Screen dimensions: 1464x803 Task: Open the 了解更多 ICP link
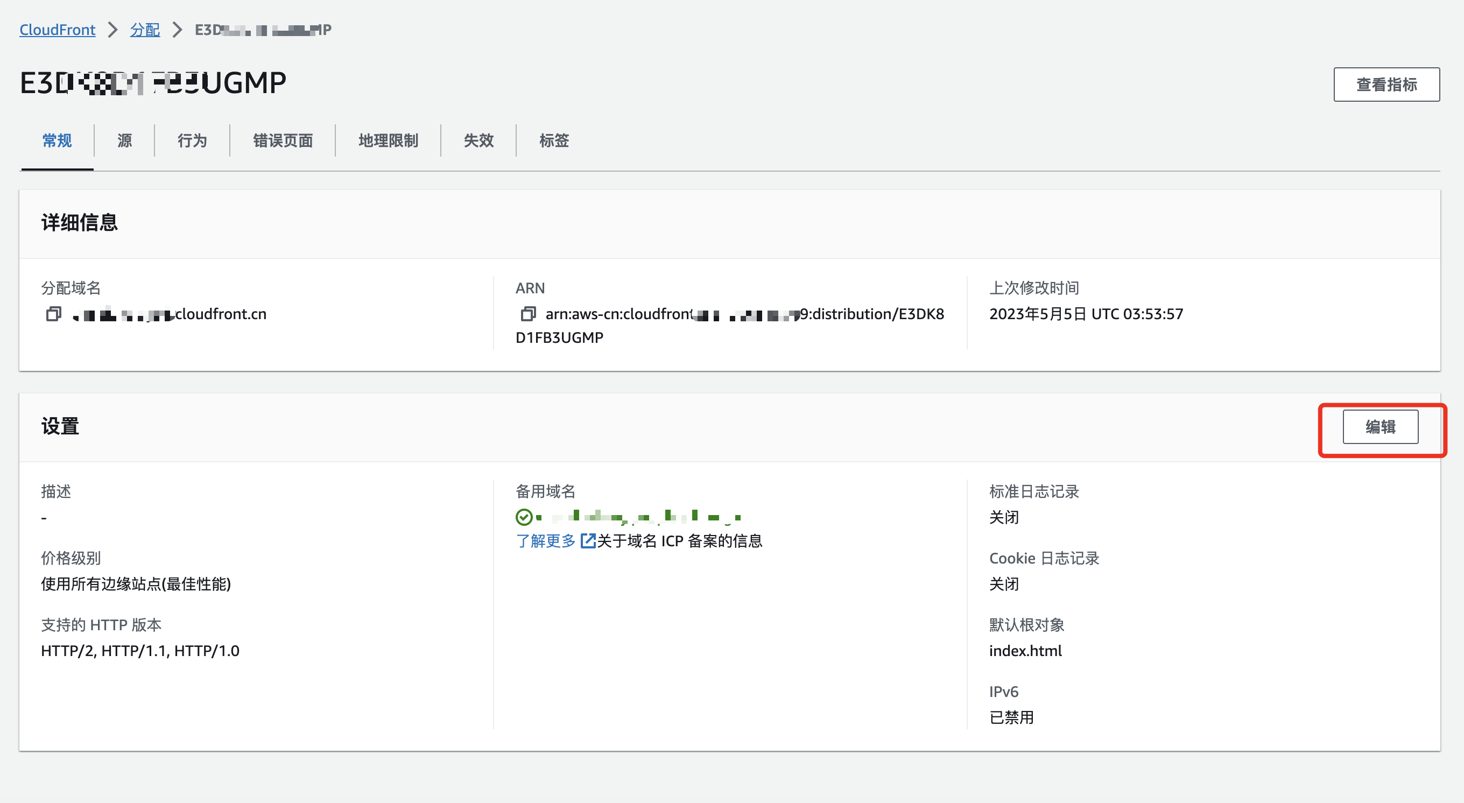pos(545,540)
